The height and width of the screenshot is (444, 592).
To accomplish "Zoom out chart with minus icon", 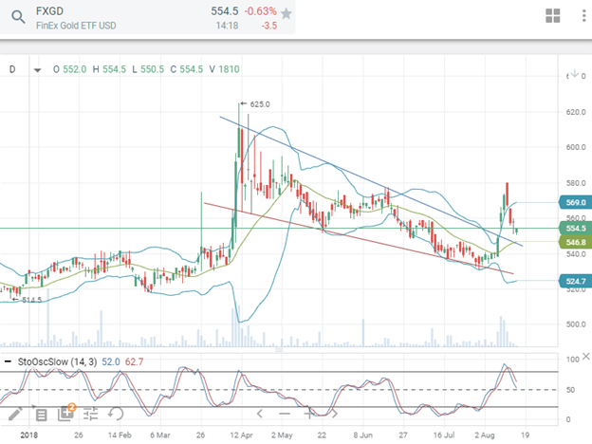I will [x=285, y=414].
